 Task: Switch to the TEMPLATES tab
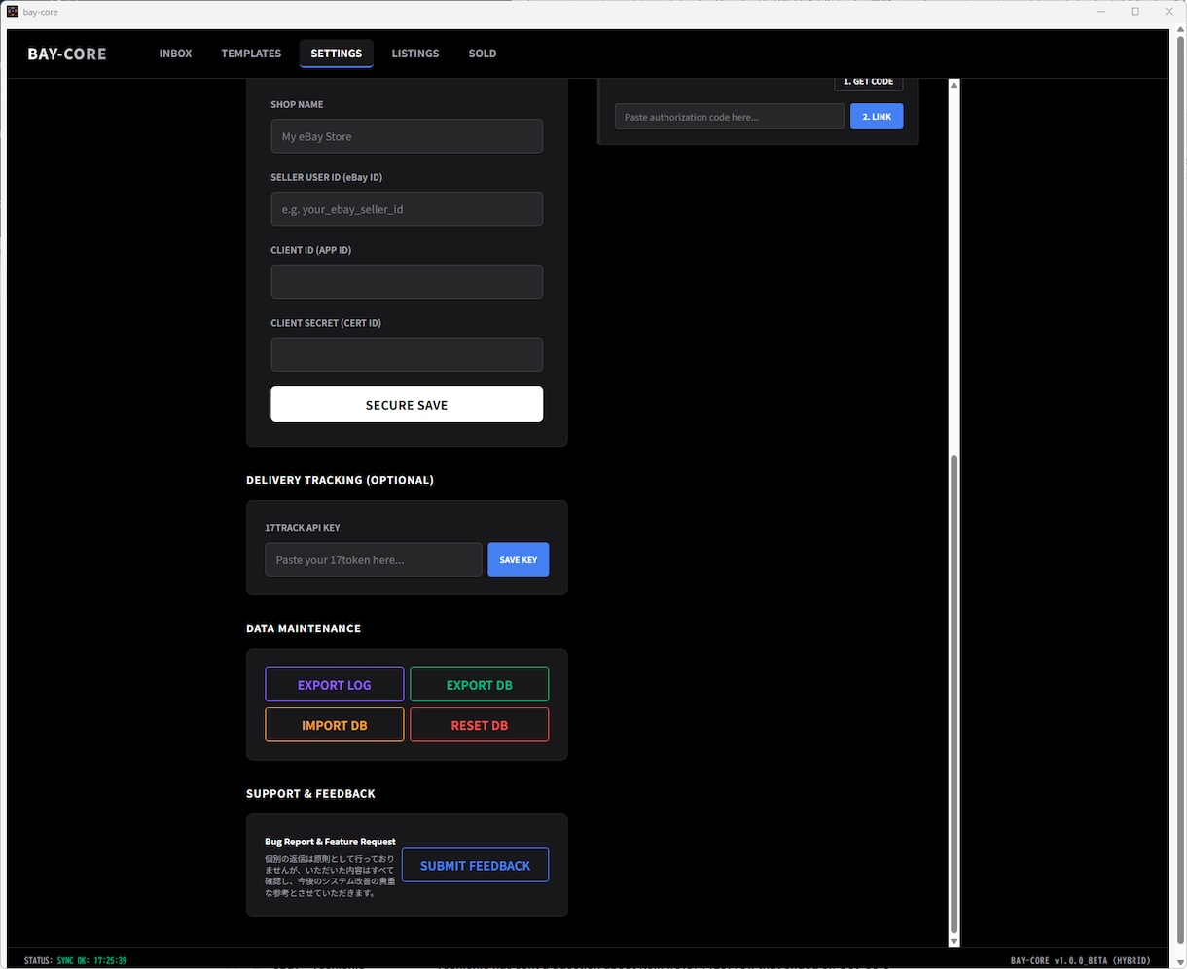coord(251,54)
